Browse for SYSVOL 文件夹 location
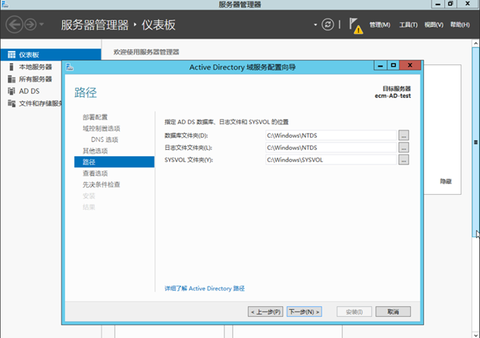The width and height of the screenshot is (480, 338). [x=403, y=160]
